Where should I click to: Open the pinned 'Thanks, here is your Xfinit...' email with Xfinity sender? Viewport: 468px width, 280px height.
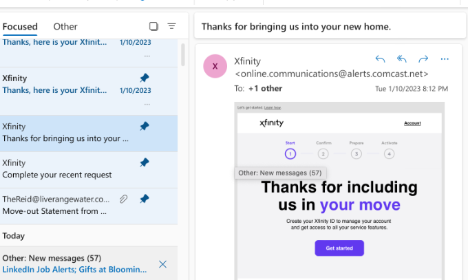[x=89, y=91]
